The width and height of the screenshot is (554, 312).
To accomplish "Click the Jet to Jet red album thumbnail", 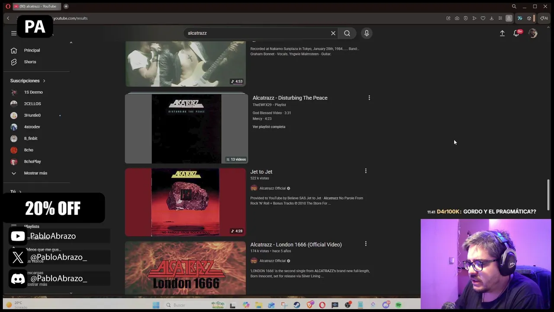I will [185, 202].
